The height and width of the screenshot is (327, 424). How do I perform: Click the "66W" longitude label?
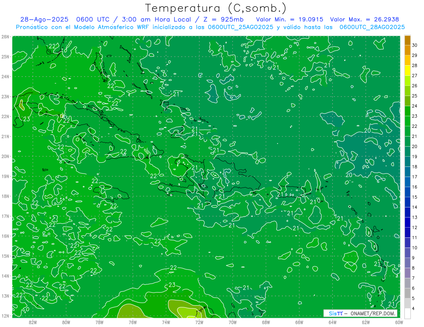(299, 322)
